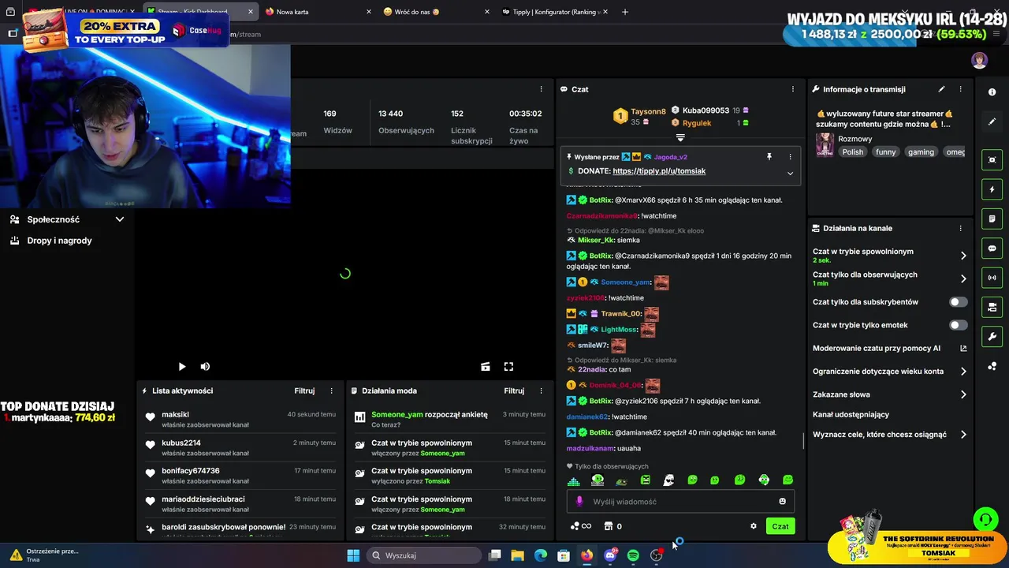The width and height of the screenshot is (1009, 568).
Task: Send message with green Czat button
Action: (x=780, y=526)
